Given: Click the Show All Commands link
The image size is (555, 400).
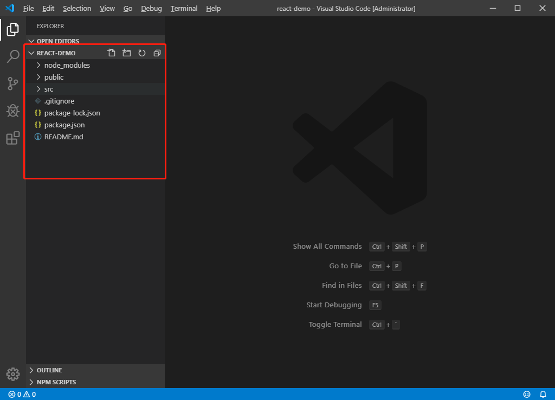Looking at the screenshot, I should 327,246.
